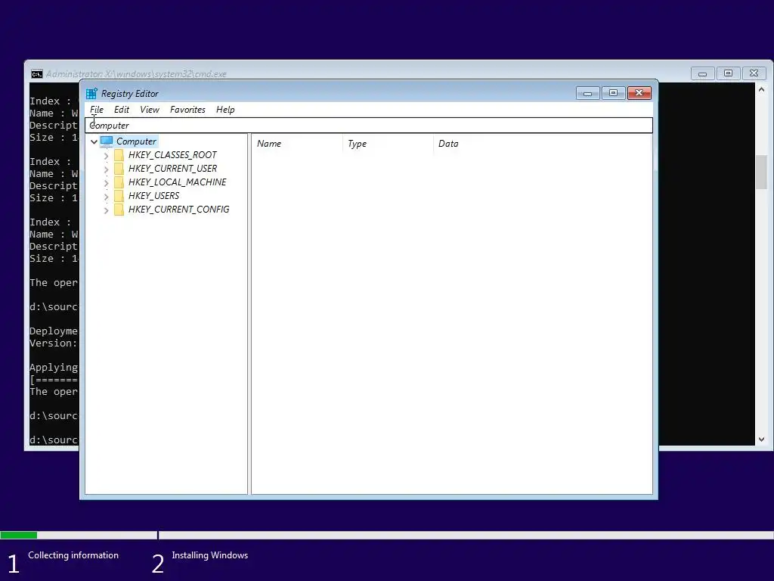Select the HKEY_CLASSES_ROOT label
The height and width of the screenshot is (581, 774).
pos(172,155)
